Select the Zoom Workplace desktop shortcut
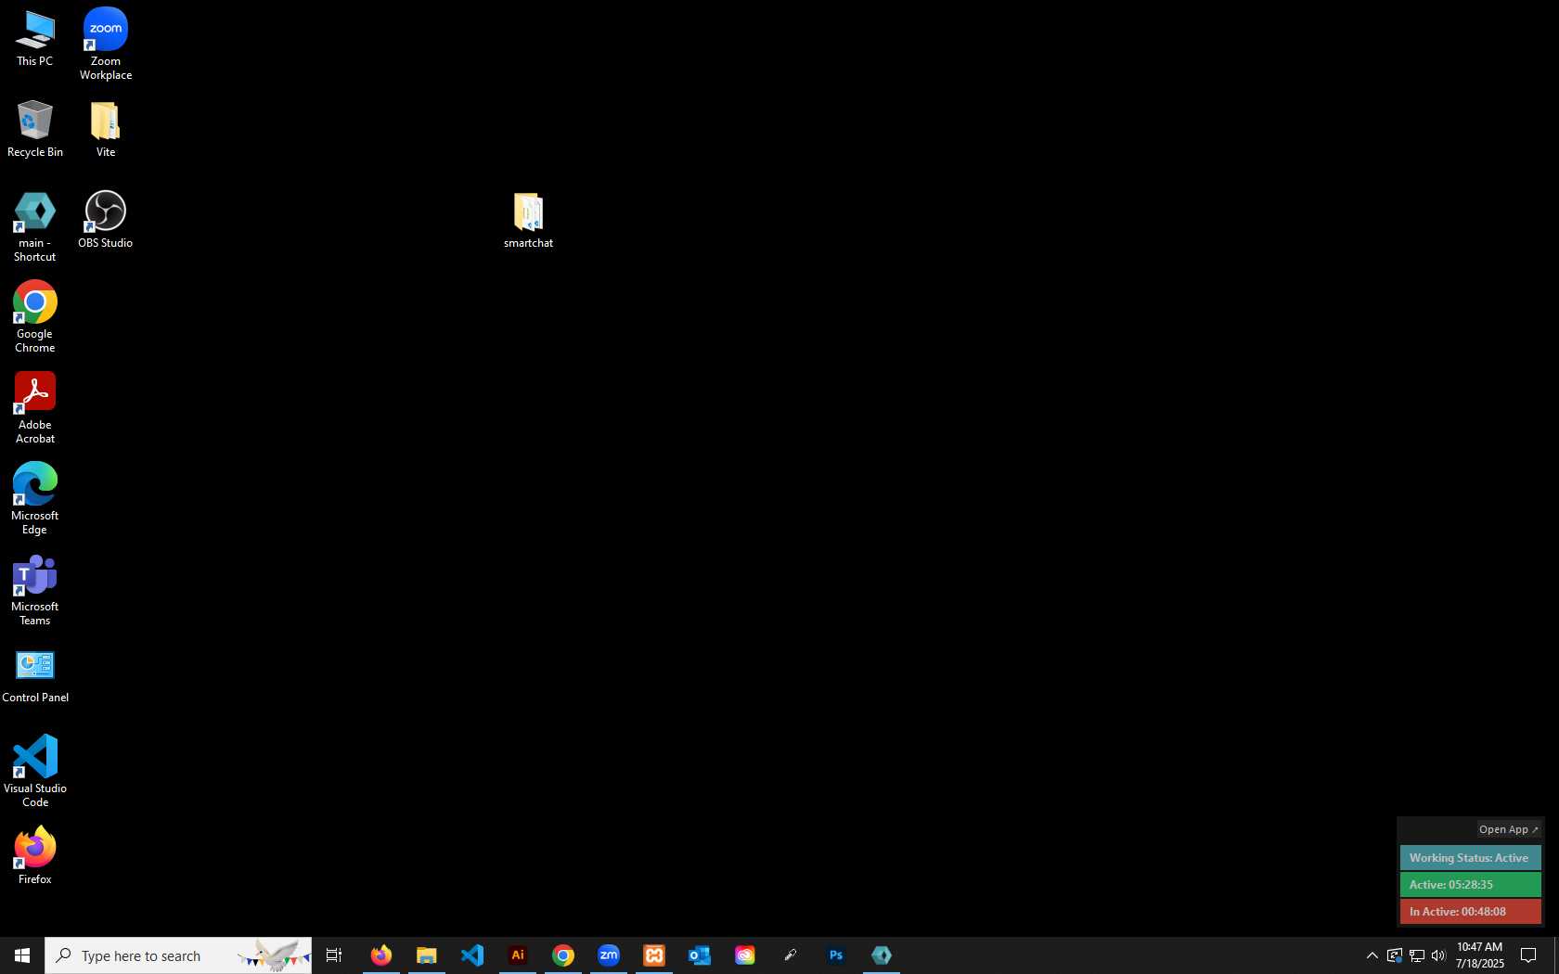The width and height of the screenshot is (1559, 974). click(105, 45)
